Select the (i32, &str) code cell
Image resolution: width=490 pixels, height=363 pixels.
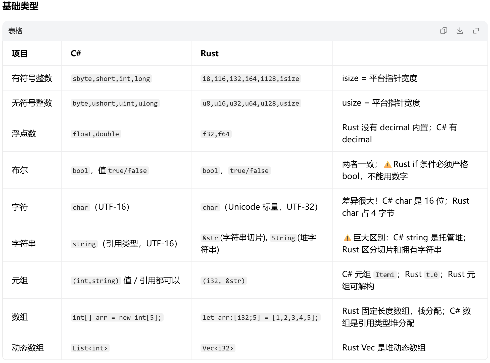point(224,281)
